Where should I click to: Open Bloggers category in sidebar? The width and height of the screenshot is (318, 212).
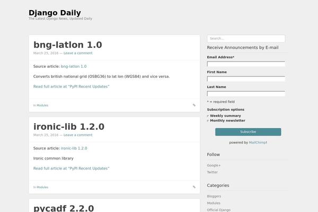(x=214, y=197)
